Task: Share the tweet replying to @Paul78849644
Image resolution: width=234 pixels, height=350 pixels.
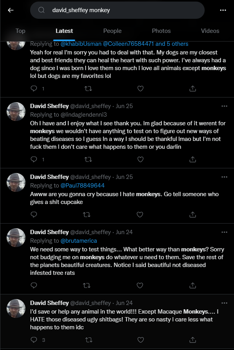Action: 193,215
